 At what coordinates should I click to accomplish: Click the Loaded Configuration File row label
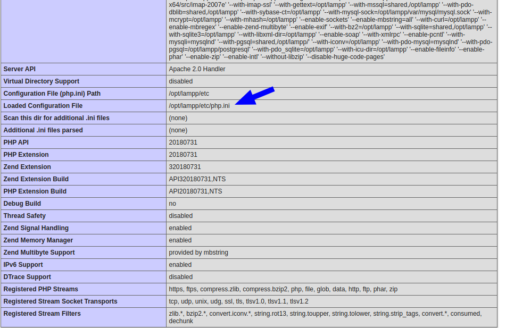(42, 105)
